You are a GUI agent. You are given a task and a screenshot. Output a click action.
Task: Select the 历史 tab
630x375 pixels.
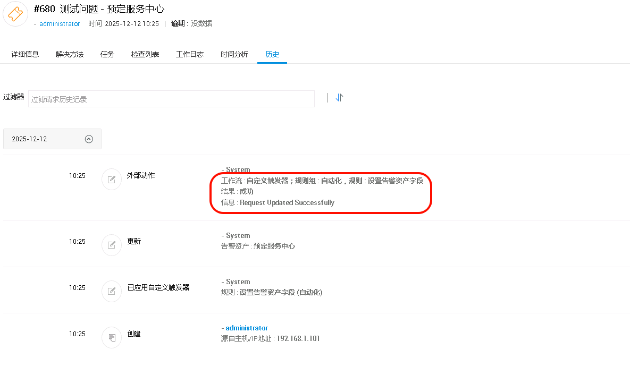coord(272,54)
